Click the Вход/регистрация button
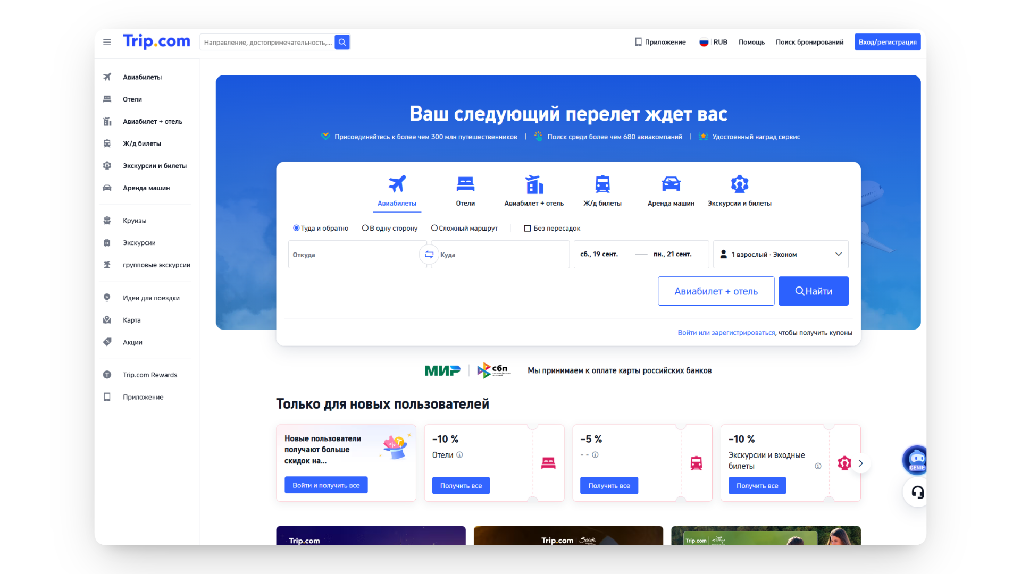This screenshot has width=1021, height=574. point(888,42)
